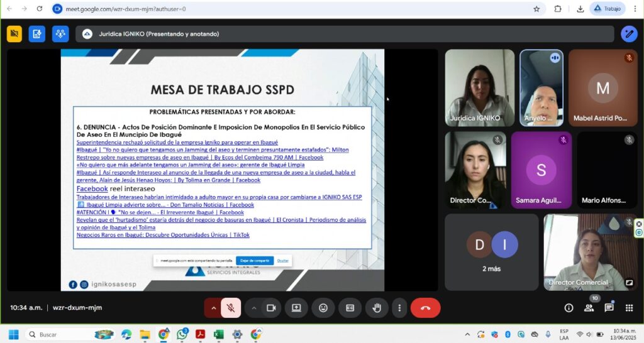This screenshot has height=343, width=644.
Task: Open Adobe Acrobat from taskbar
Action: (x=200, y=335)
